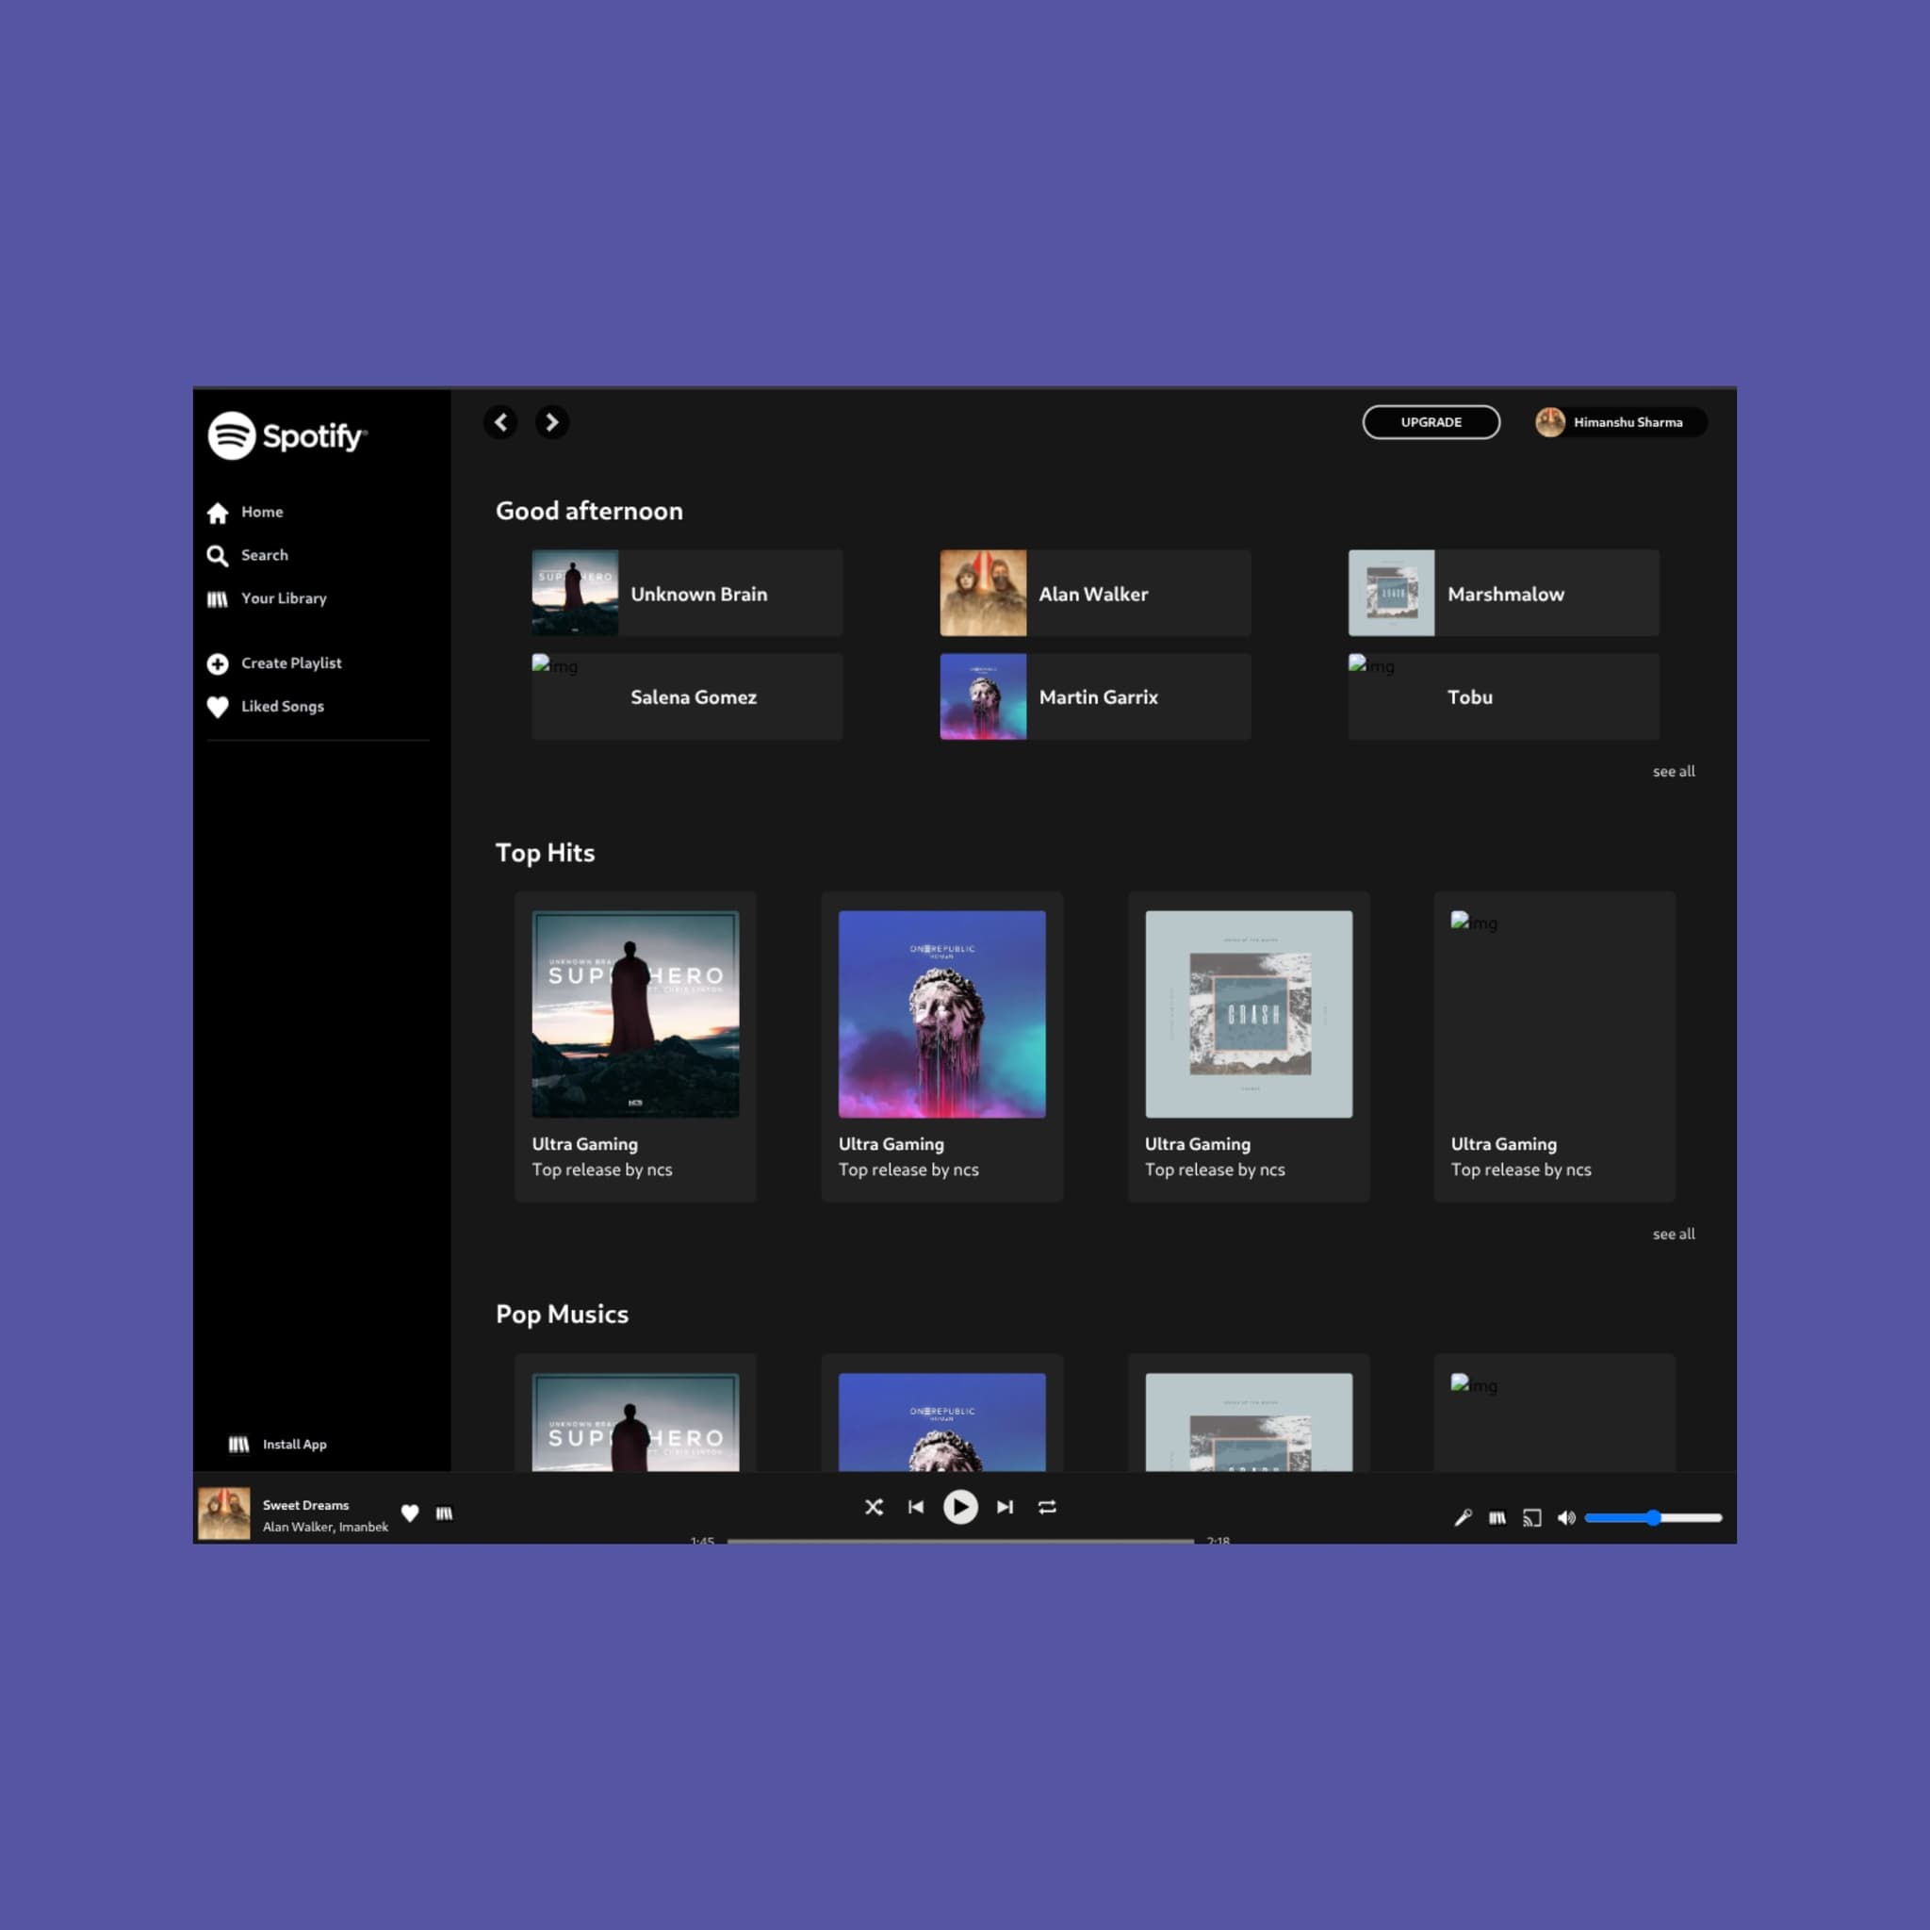
Task: Go forward with the right arrow button
Action: (x=551, y=422)
